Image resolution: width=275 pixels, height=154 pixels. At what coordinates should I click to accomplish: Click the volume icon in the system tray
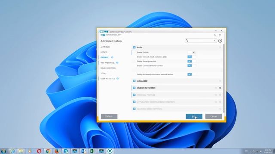261,151
